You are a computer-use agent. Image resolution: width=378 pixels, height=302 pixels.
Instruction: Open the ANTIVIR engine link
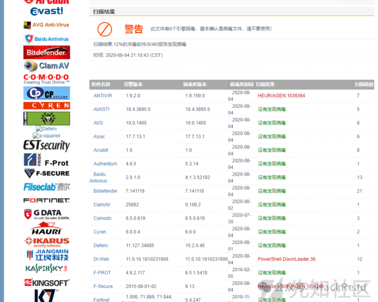pyautogui.click(x=103, y=96)
